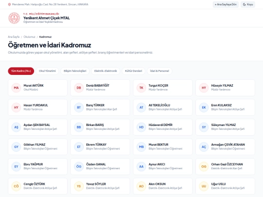Click the HY avatar of Hasan YURDAKUL
This screenshot has height=197, width=263.
16,107
